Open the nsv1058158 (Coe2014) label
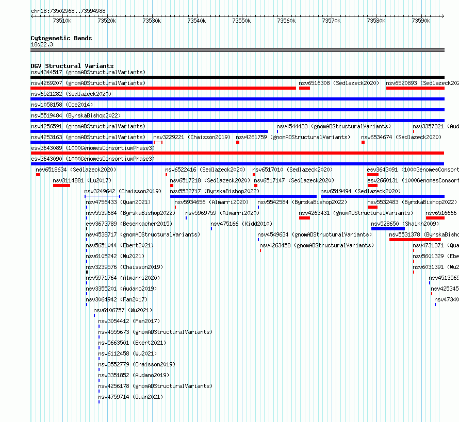The image size is (459, 422). (x=62, y=105)
